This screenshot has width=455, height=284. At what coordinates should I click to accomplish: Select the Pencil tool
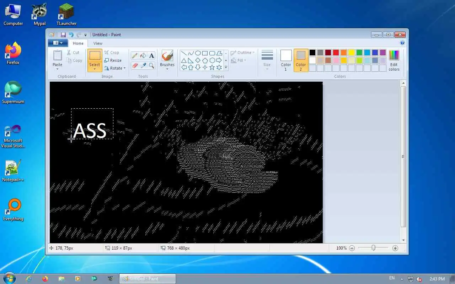pos(135,55)
